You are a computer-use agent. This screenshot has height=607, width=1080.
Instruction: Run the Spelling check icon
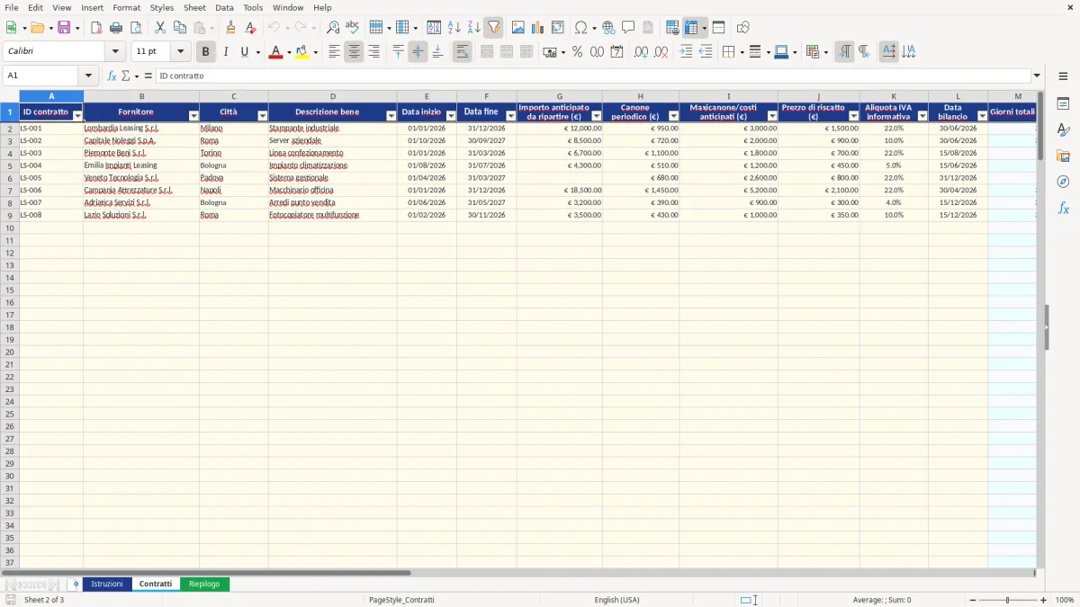[x=353, y=28]
